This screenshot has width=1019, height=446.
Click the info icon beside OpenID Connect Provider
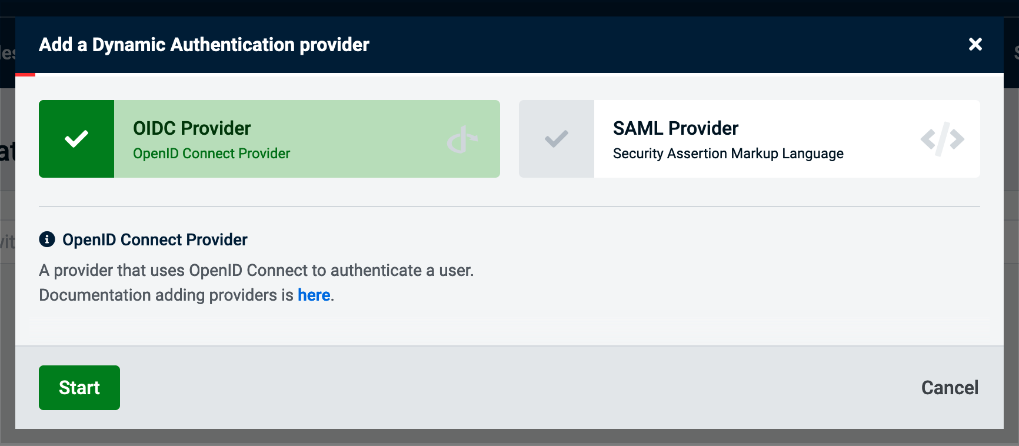[47, 239]
